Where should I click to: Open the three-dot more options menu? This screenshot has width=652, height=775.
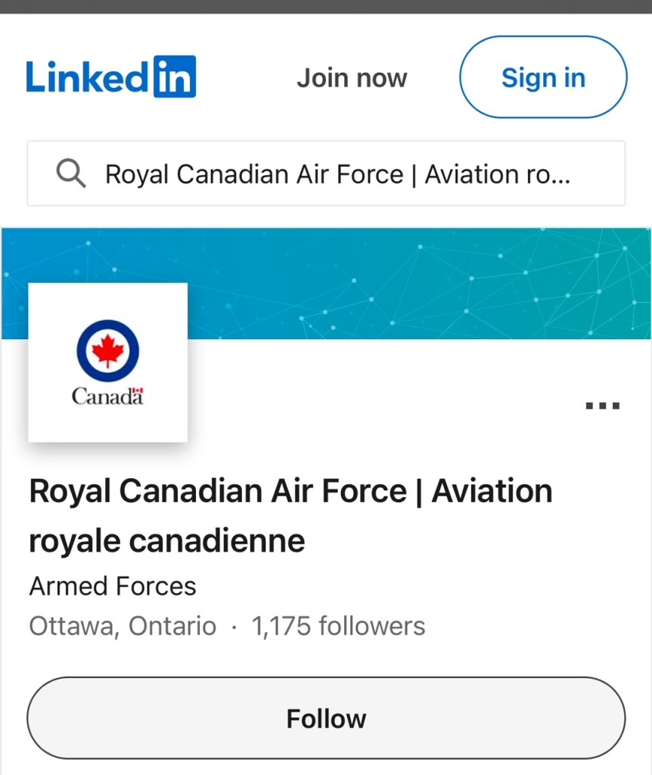pos(602,406)
